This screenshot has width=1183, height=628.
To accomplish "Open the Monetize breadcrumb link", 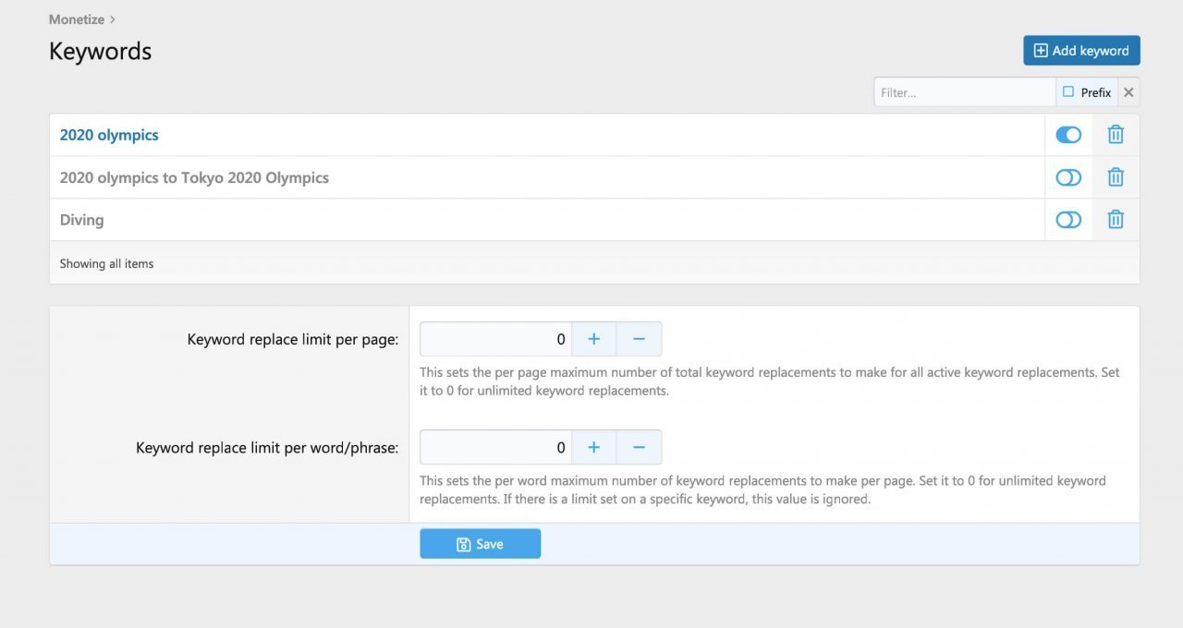I will point(77,18).
